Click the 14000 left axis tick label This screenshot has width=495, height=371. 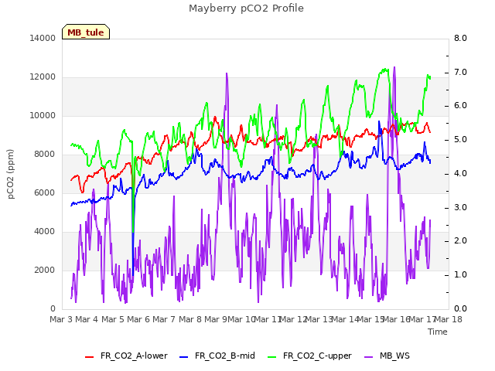click(x=43, y=38)
